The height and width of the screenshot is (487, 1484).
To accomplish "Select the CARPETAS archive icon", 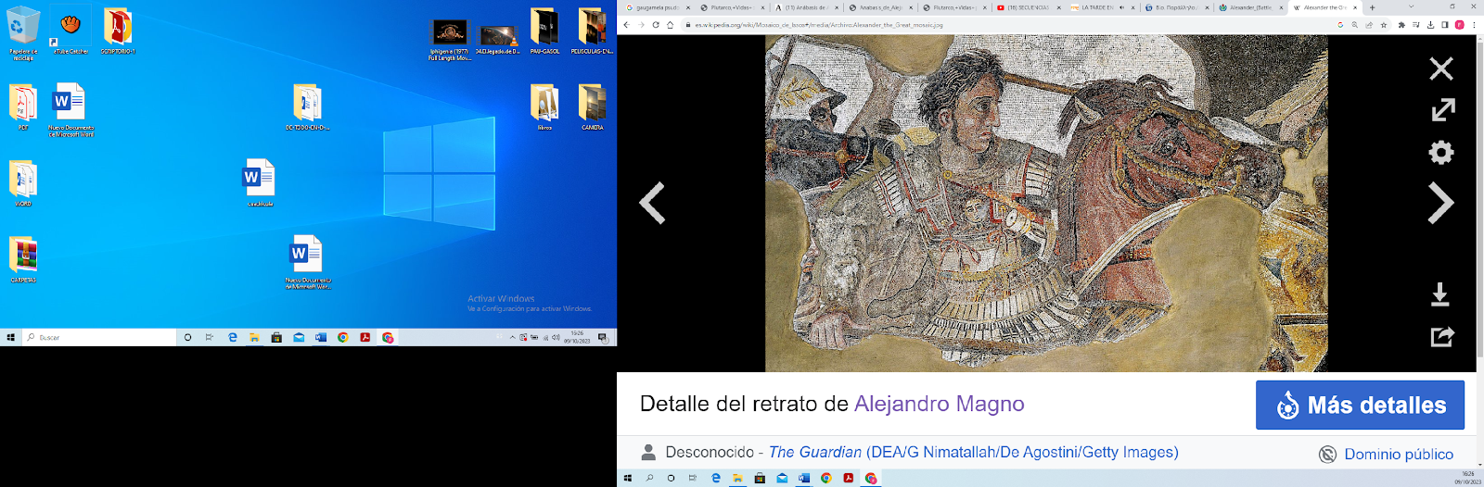I will [x=23, y=259].
